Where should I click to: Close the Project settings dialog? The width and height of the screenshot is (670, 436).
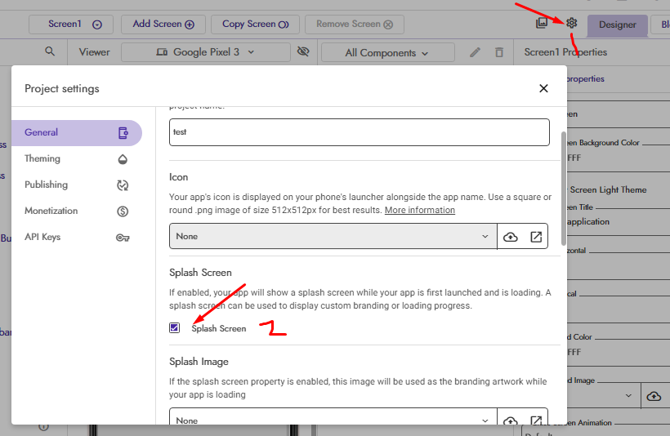(x=543, y=88)
